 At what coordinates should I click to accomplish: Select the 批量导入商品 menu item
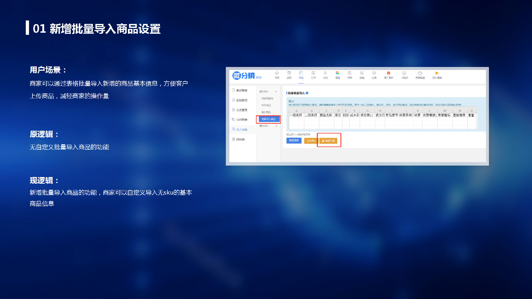pyautogui.click(x=269, y=119)
